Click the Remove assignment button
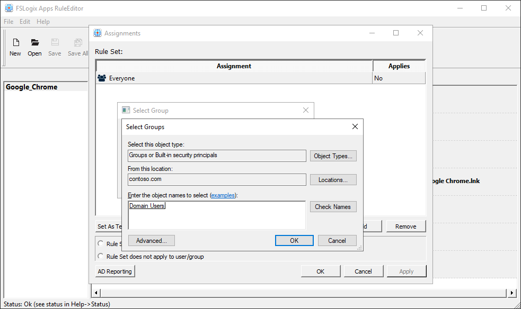The width and height of the screenshot is (521, 309). [405, 226]
